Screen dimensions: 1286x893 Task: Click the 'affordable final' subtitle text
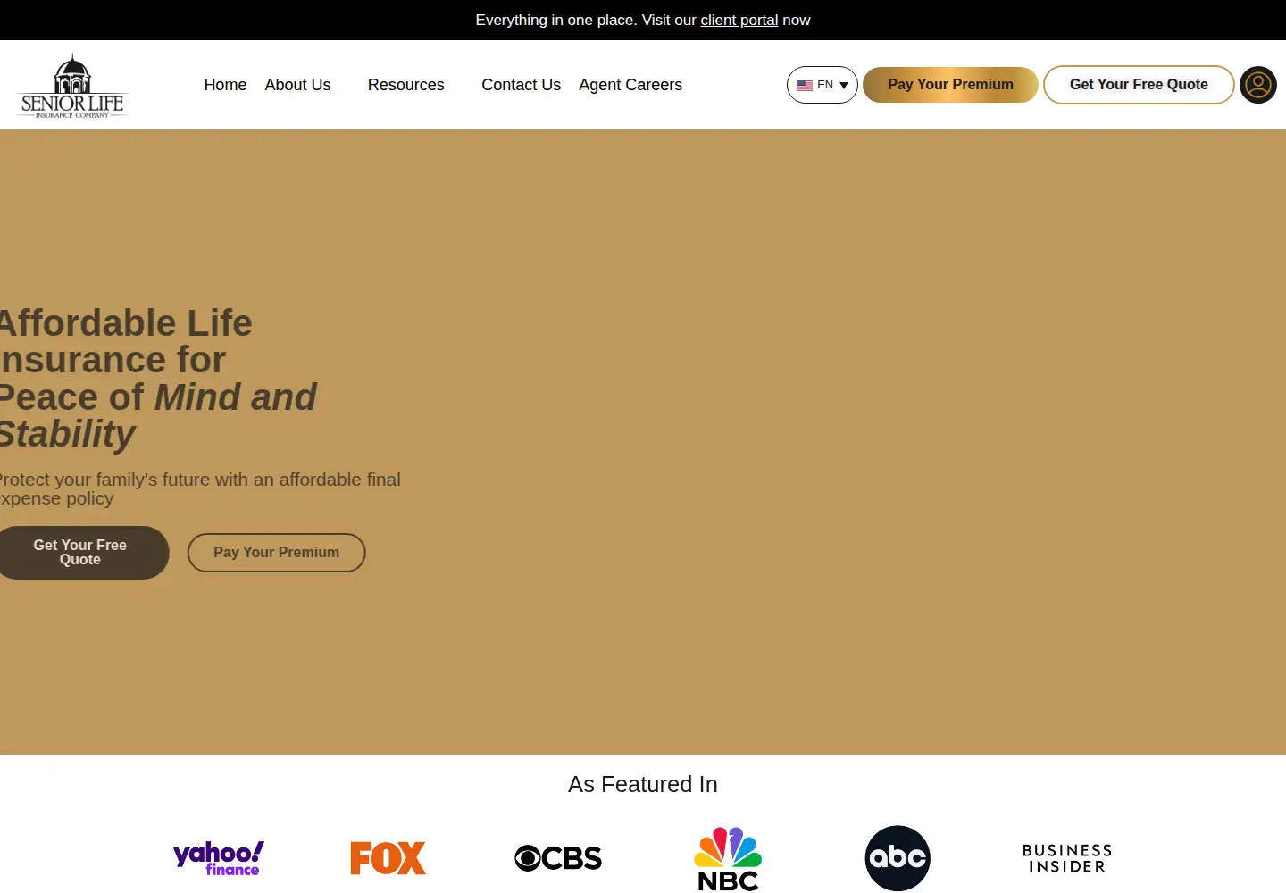339,480
